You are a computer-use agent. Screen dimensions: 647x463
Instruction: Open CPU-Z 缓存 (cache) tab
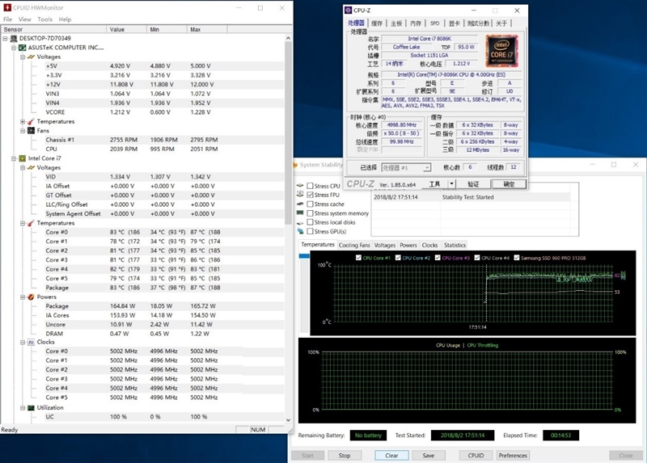click(377, 23)
